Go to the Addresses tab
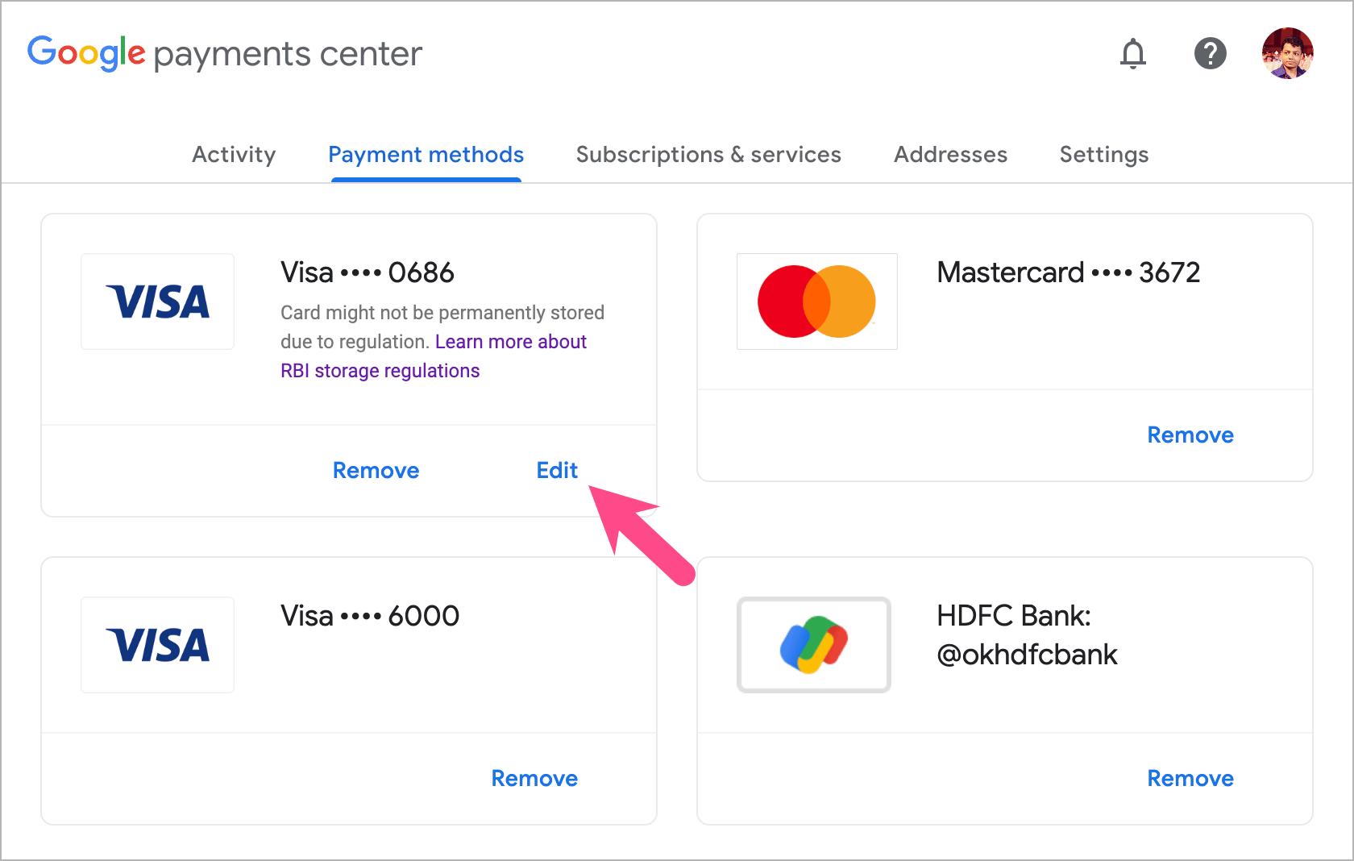1354x861 pixels. coord(950,154)
